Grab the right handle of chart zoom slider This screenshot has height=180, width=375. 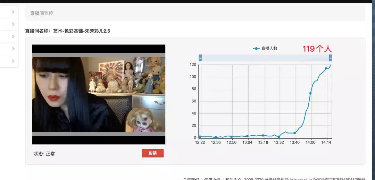(x=331, y=58)
